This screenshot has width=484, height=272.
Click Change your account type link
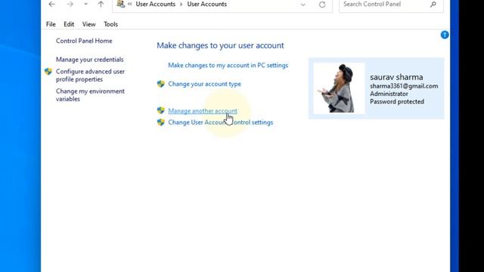[204, 84]
